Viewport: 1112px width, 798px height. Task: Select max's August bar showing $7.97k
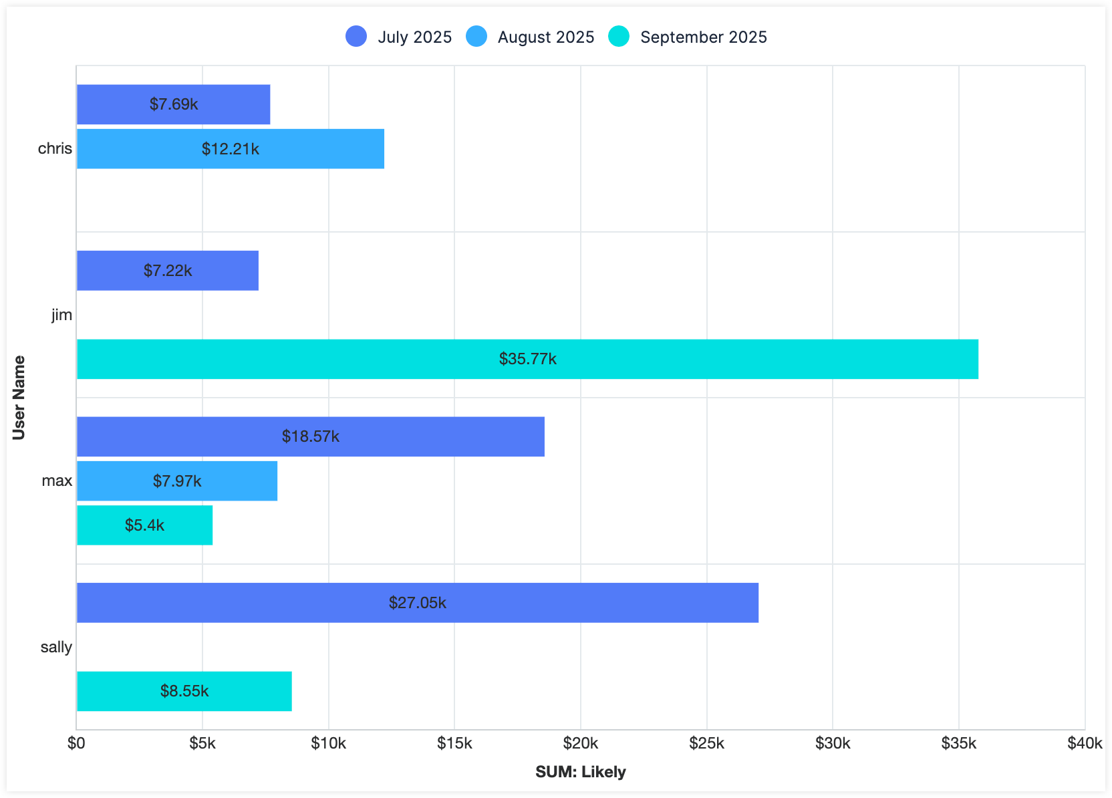(x=177, y=481)
